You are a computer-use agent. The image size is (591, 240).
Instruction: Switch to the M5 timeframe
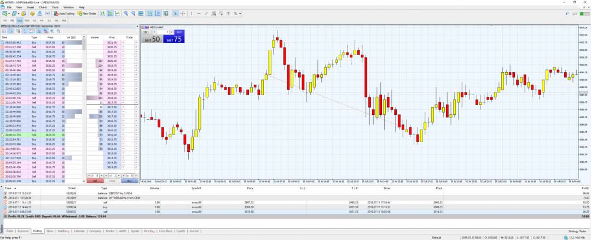pos(13,20)
